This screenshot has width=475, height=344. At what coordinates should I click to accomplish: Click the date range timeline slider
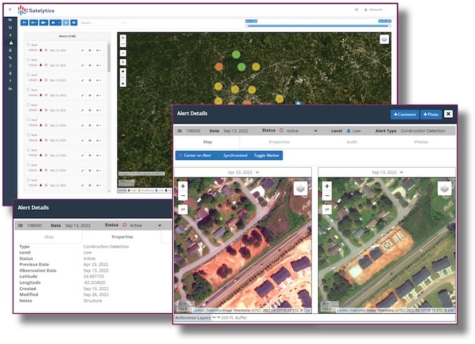point(316,25)
